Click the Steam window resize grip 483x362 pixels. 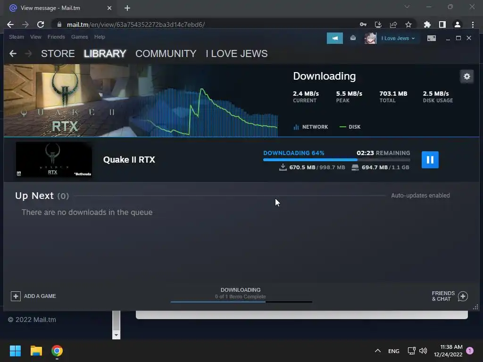475,307
